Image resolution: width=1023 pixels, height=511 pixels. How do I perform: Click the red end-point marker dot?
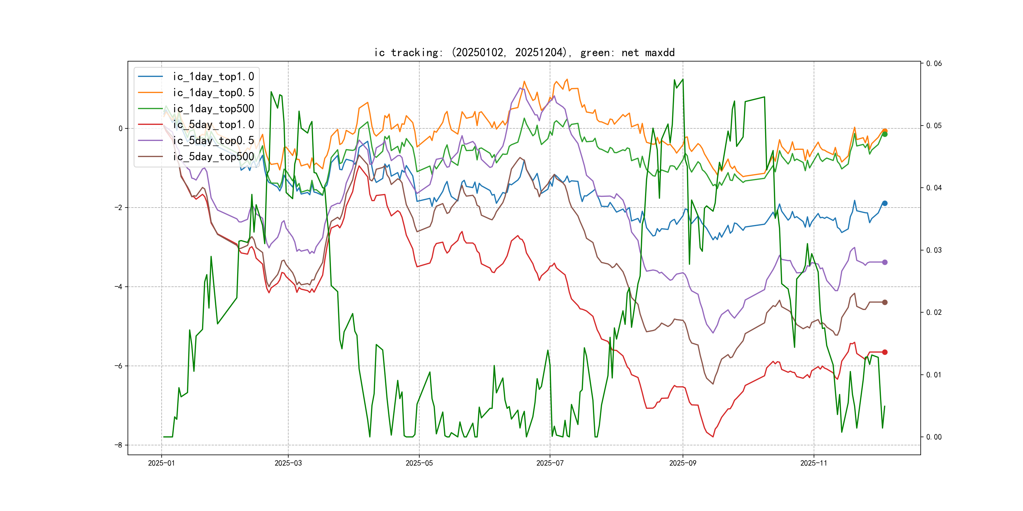click(884, 352)
